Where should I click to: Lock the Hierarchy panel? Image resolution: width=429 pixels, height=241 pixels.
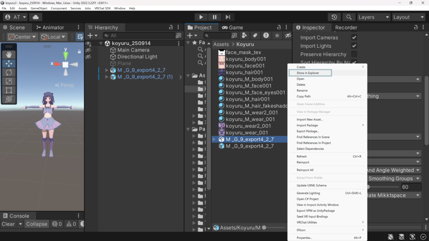171,27
